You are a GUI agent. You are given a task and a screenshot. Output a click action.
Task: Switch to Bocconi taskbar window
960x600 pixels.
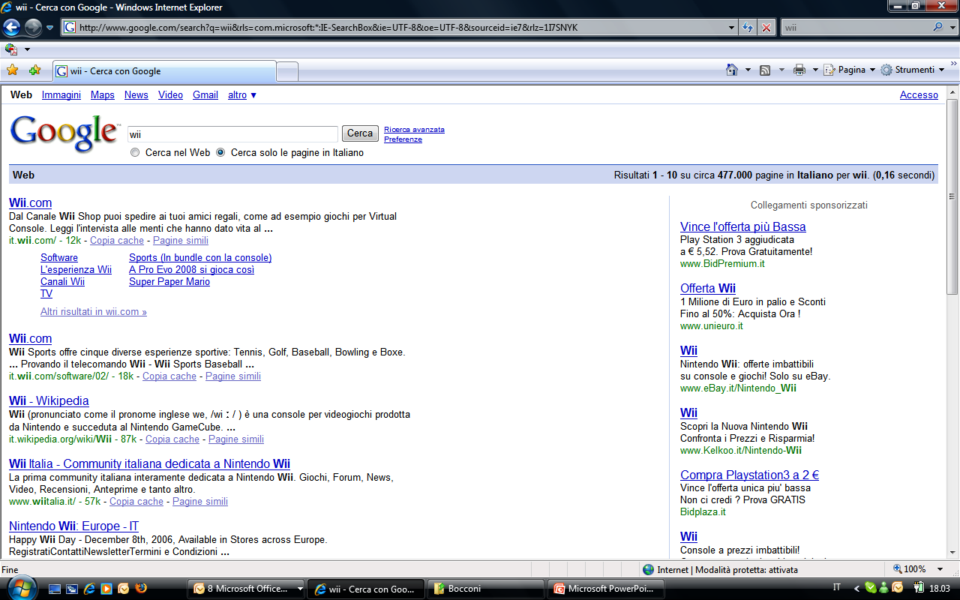tap(485, 589)
